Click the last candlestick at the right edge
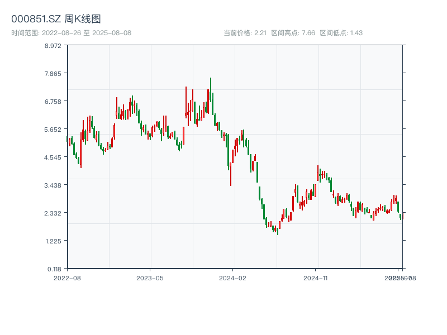 pyautogui.click(x=402, y=216)
